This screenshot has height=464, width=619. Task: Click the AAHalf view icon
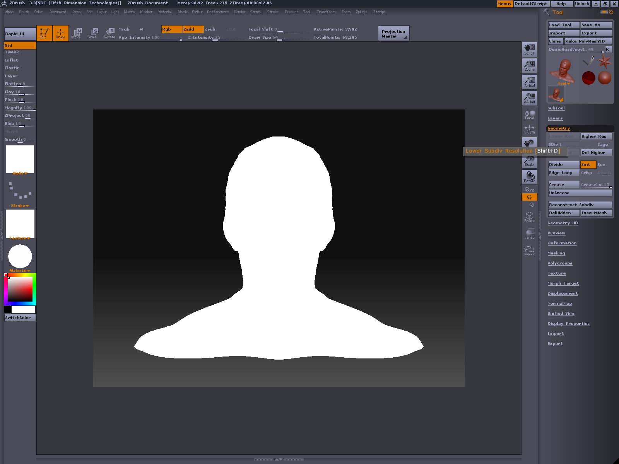(529, 98)
